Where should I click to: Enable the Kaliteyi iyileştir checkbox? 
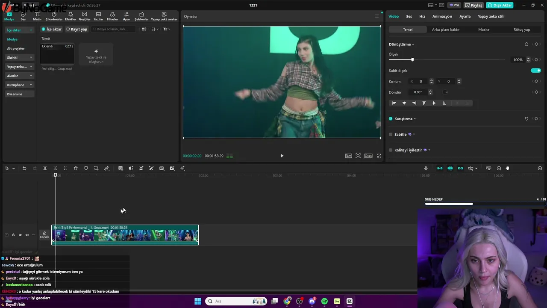point(391,150)
